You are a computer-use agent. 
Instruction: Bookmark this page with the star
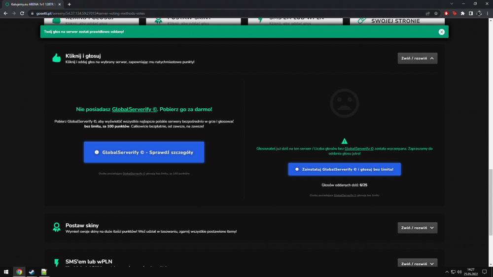tap(436, 13)
